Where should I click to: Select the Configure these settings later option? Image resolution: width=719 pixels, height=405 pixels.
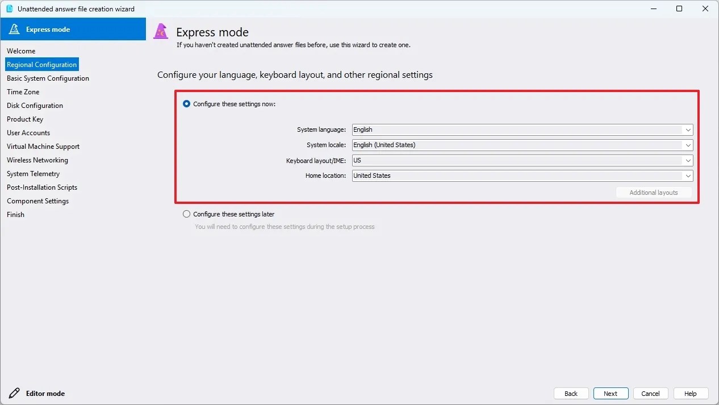(186, 214)
